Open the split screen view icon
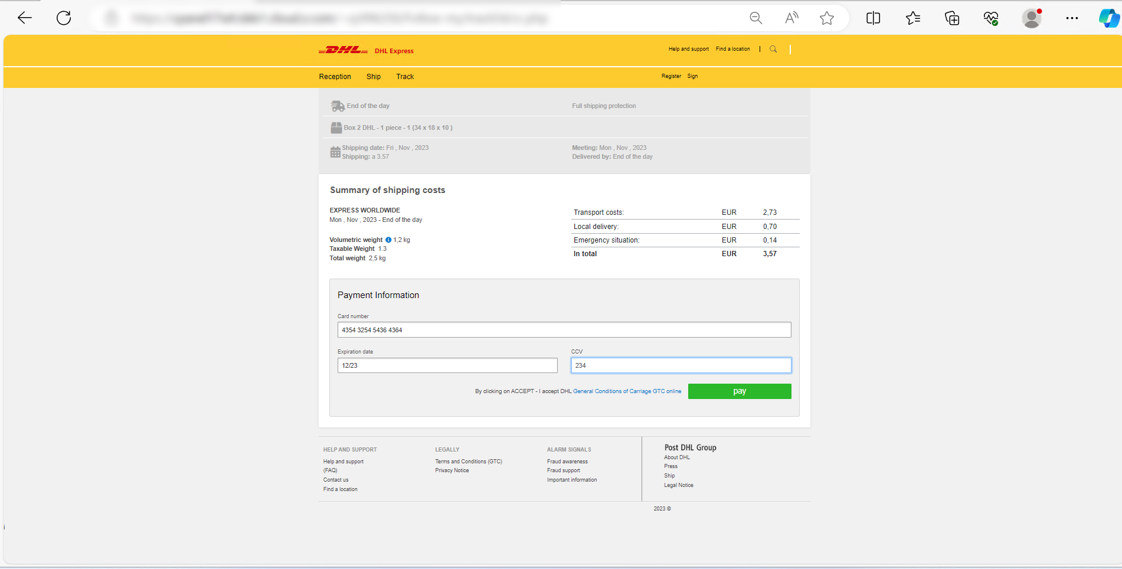The image size is (1122, 569). point(873,18)
